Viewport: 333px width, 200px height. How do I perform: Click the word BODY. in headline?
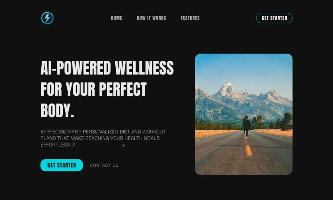(57, 110)
